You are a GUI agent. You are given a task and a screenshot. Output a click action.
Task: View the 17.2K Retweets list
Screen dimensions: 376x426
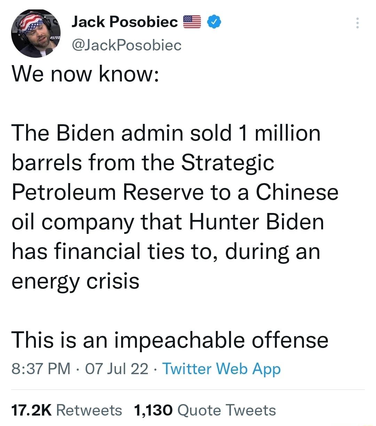[61, 410]
